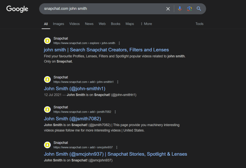Click snippet 'This page provide you machinery'
The width and height of the screenshot is (246, 168).
[112, 128]
